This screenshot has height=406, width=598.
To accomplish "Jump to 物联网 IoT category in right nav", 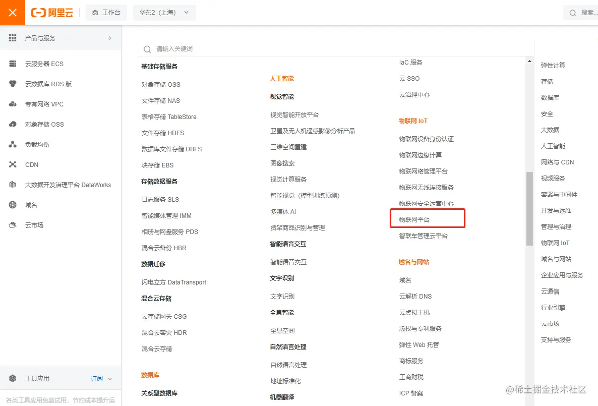I will tap(555, 243).
